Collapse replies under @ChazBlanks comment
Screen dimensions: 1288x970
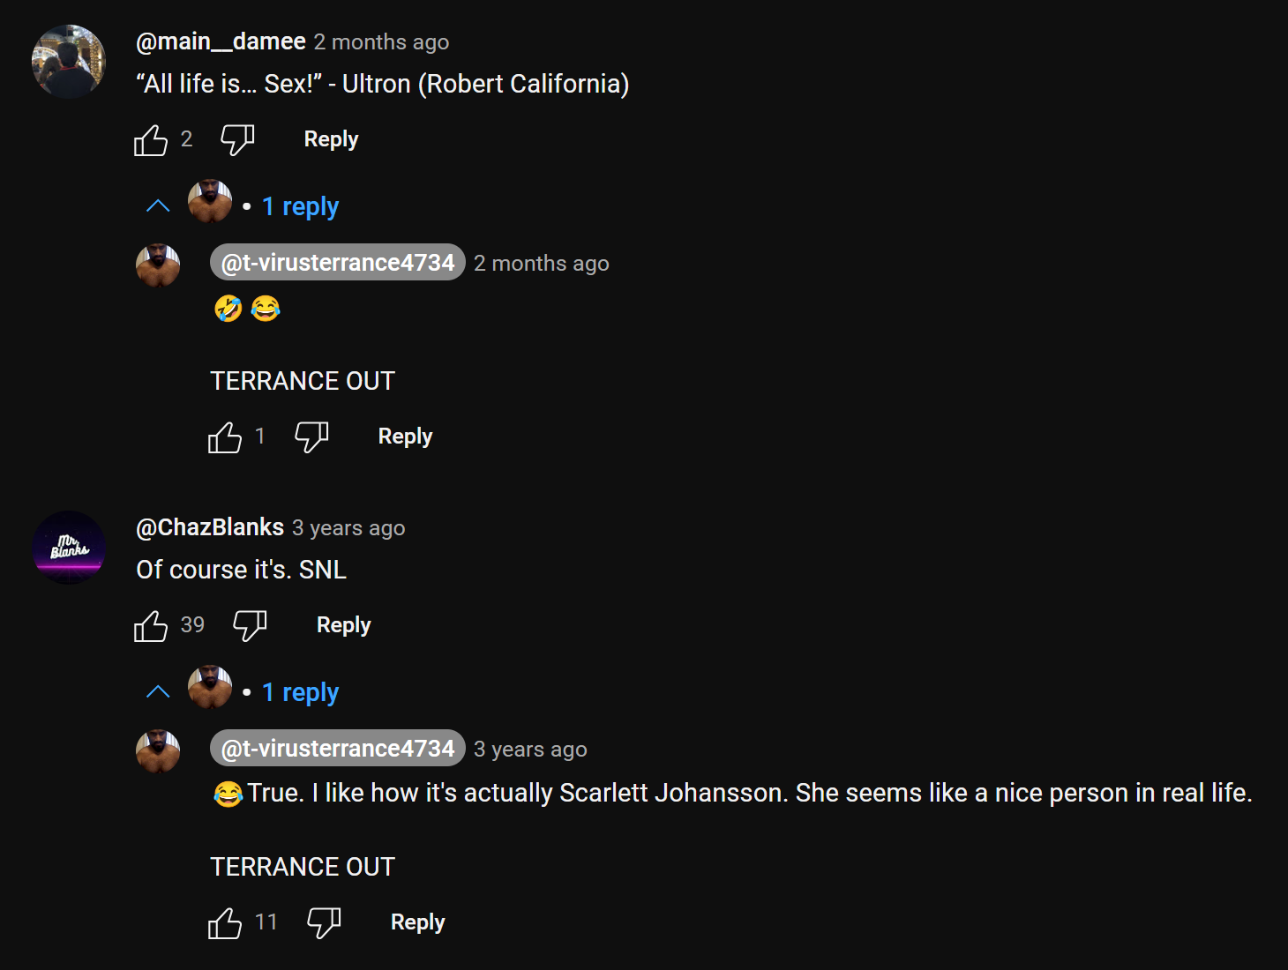click(x=158, y=692)
